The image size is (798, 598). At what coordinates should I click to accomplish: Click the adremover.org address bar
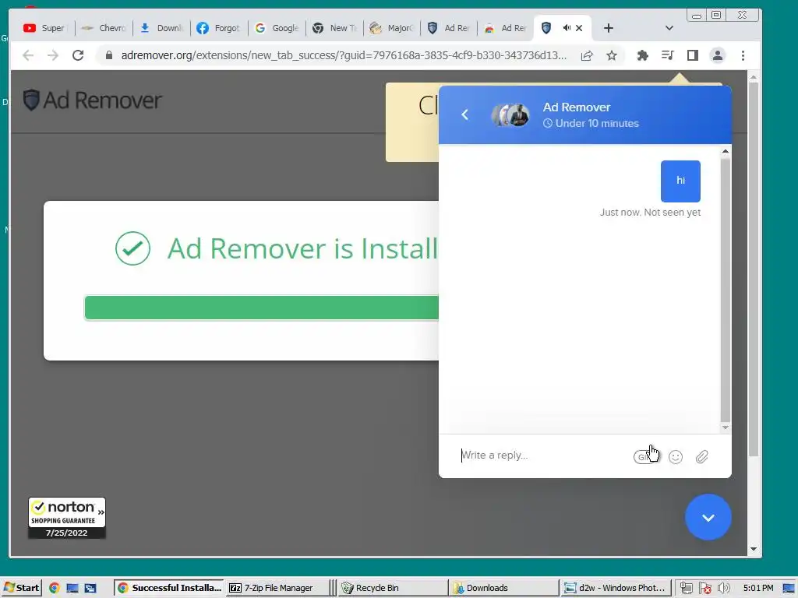point(344,55)
